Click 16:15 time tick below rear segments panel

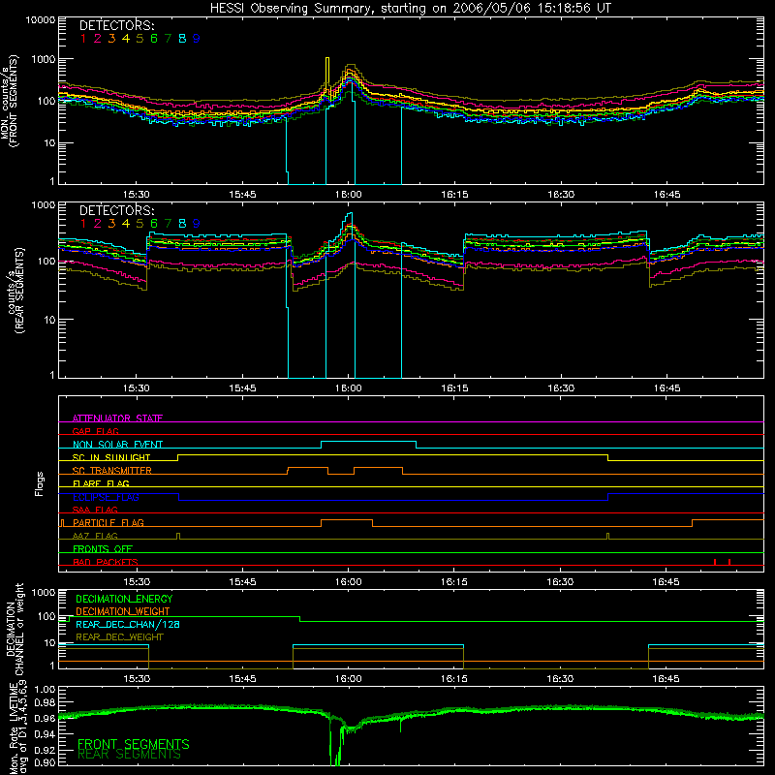(x=454, y=388)
